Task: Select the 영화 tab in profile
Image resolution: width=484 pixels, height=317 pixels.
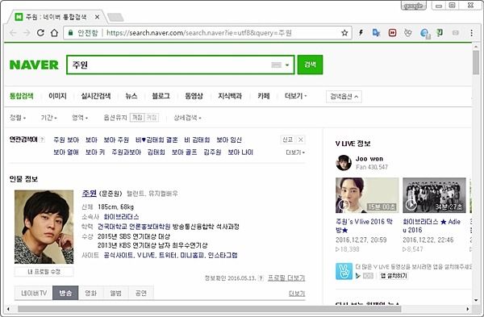Action: [x=90, y=293]
